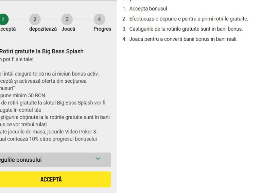The image size is (261, 196).
Task: Open the Progres step label
Action: [102, 29]
